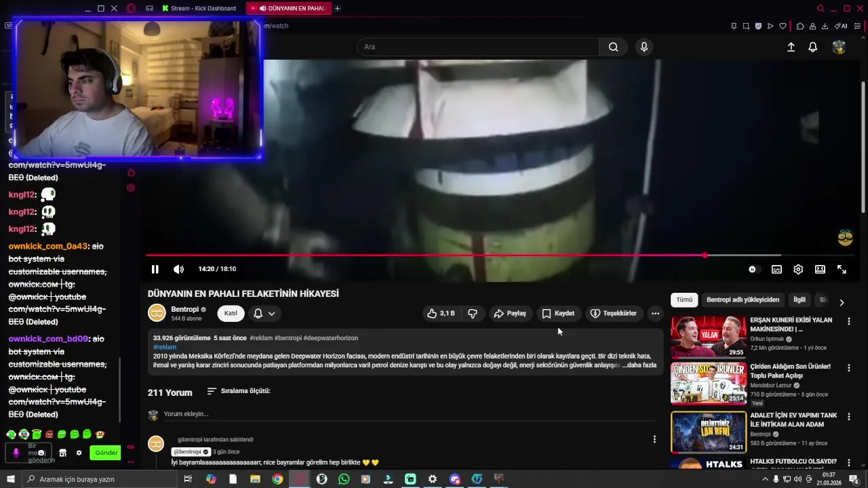This screenshot has width=868, height=488.
Task: Open the Sıralama ölçütü sort dropdown
Action: (x=239, y=391)
